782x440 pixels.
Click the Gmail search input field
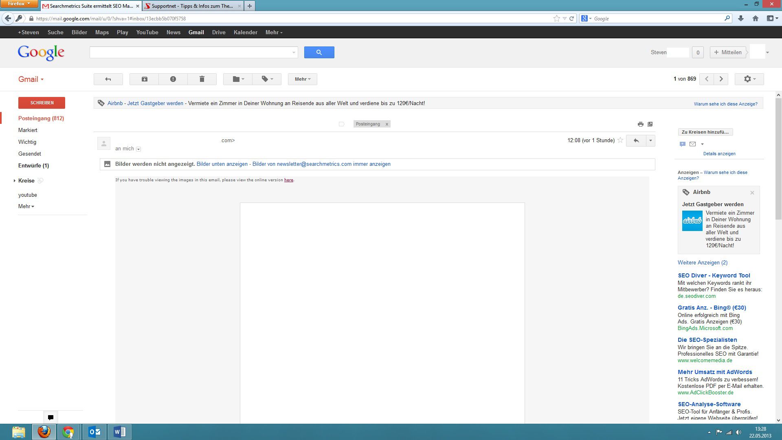click(189, 52)
